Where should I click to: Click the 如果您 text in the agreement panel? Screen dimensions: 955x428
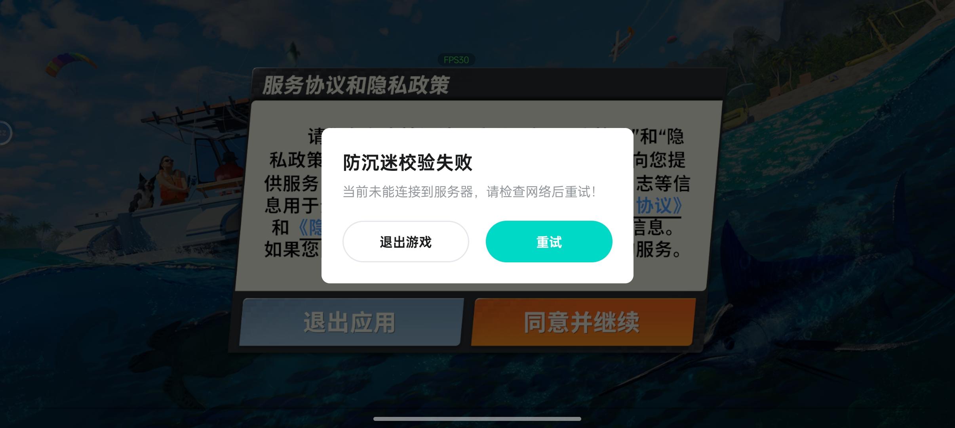click(291, 249)
